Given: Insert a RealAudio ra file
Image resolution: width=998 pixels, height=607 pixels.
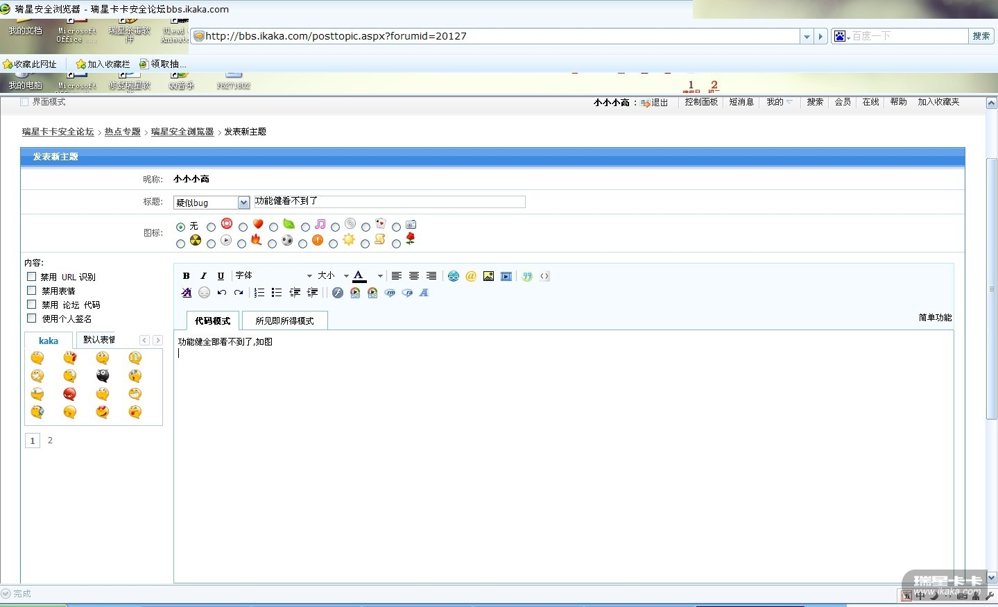Looking at the screenshot, I should [407, 293].
